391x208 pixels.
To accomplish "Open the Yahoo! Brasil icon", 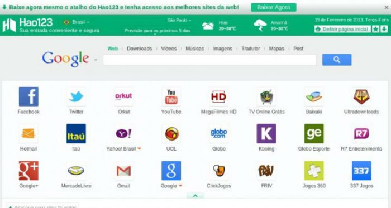I will pyautogui.click(x=123, y=134).
